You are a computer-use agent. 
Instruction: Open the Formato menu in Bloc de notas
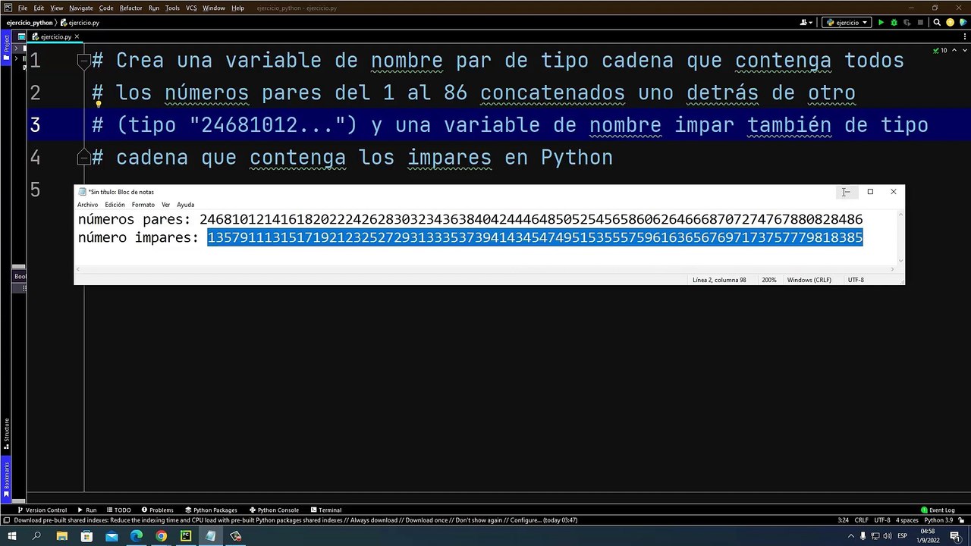click(x=143, y=205)
